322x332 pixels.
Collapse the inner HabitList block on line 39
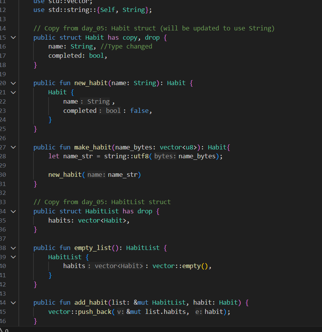pyautogui.click(x=14, y=257)
